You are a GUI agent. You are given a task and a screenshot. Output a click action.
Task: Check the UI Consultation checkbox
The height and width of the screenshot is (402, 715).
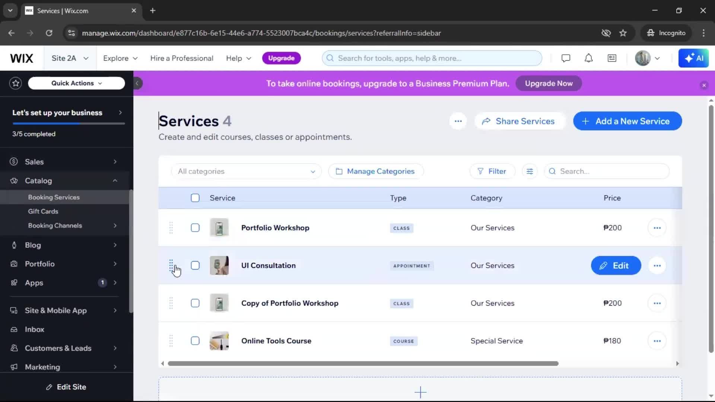tap(195, 266)
